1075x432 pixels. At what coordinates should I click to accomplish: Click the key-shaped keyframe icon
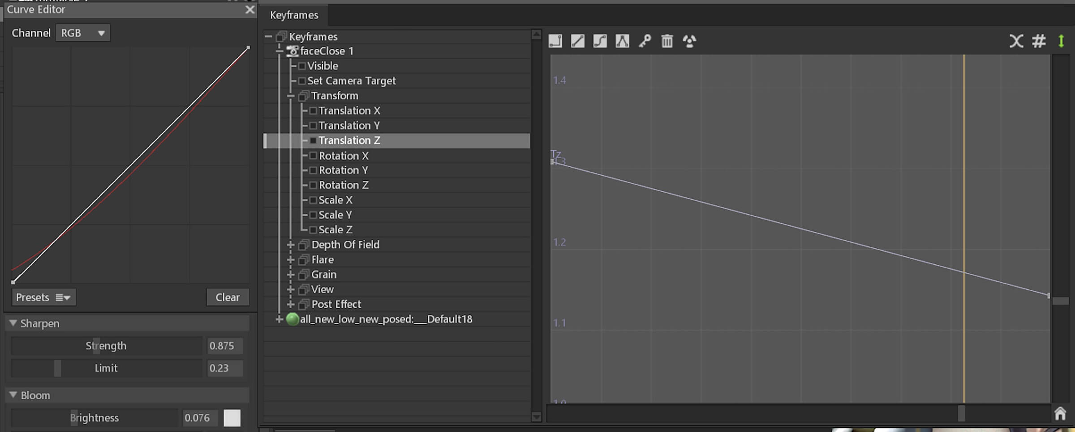pos(645,41)
